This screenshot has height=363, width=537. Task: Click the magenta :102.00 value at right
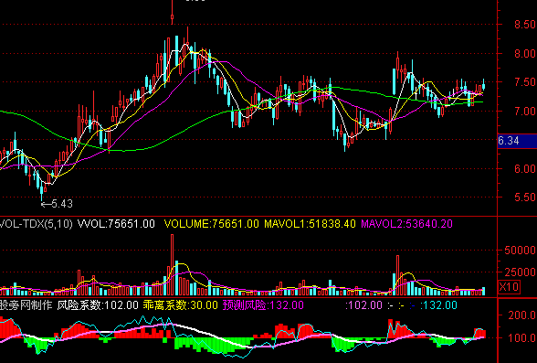point(363,305)
